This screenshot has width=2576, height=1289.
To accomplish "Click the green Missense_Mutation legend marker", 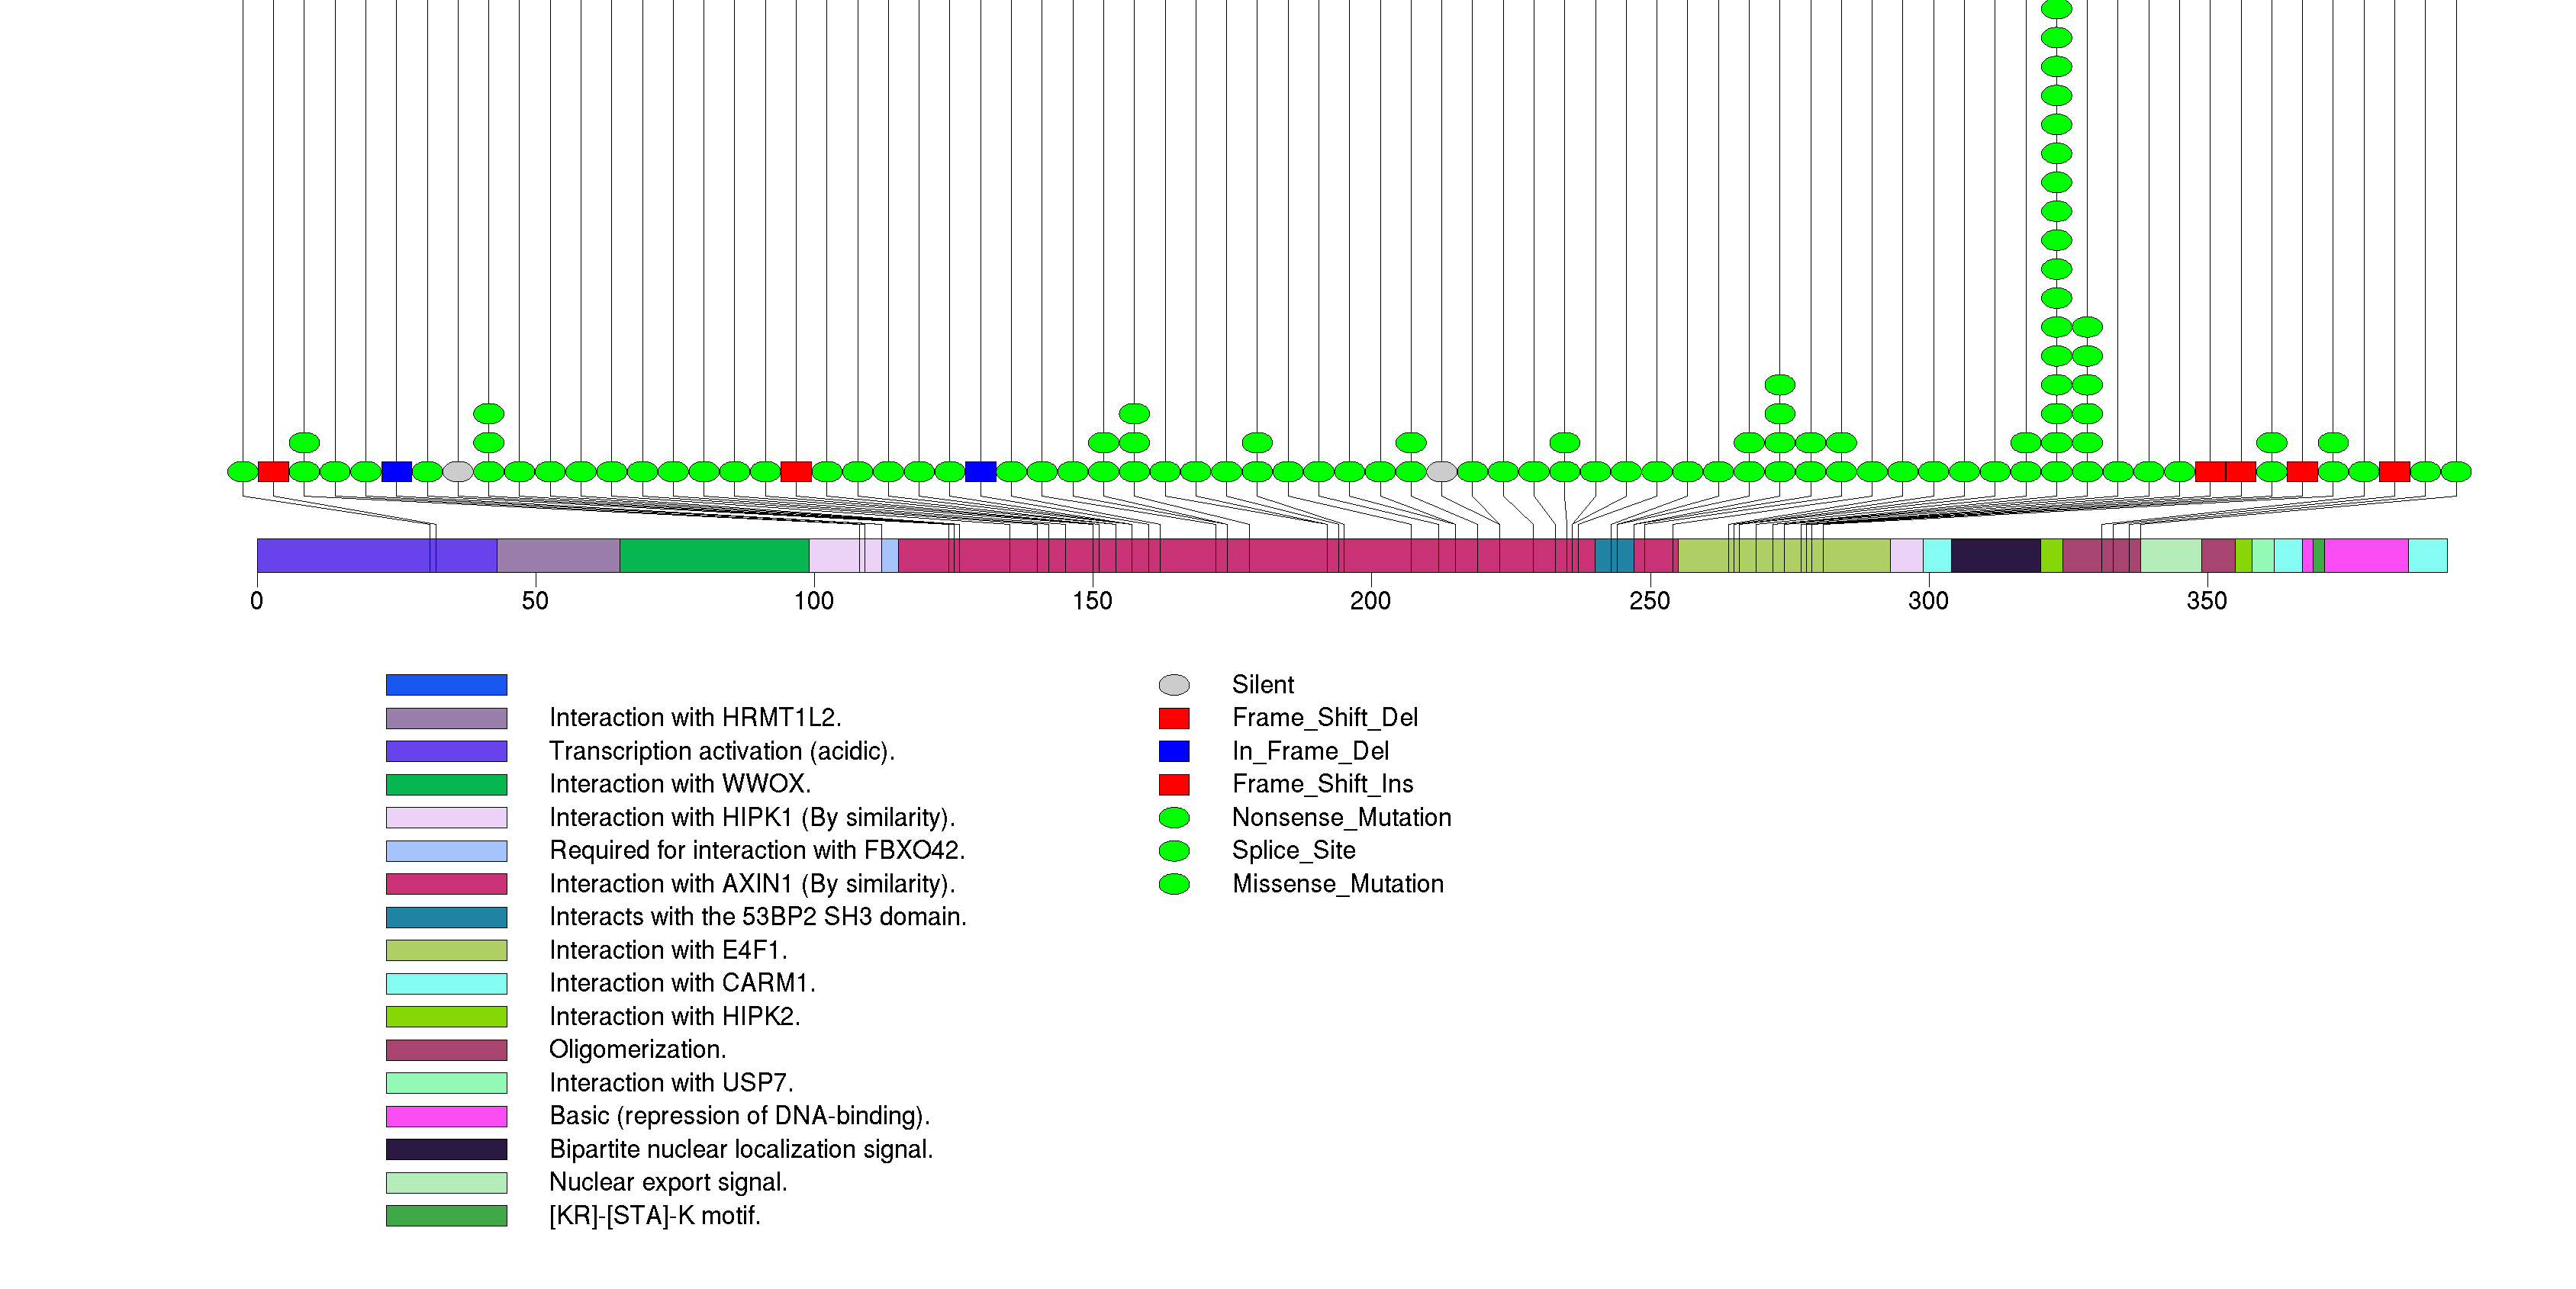I will click(x=1173, y=883).
